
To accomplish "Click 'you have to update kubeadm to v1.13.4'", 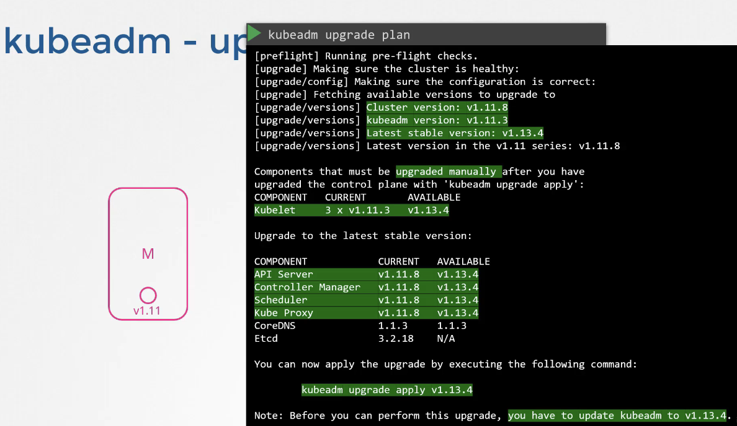I will click(x=617, y=415).
